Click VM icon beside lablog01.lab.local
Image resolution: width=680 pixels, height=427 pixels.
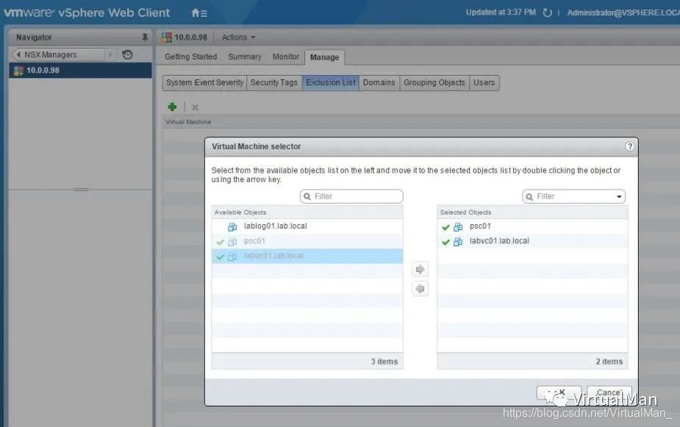[232, 226]
